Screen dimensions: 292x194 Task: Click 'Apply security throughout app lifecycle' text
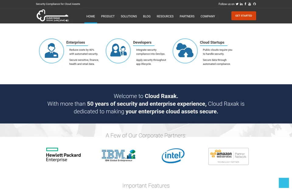pos(151,62)
